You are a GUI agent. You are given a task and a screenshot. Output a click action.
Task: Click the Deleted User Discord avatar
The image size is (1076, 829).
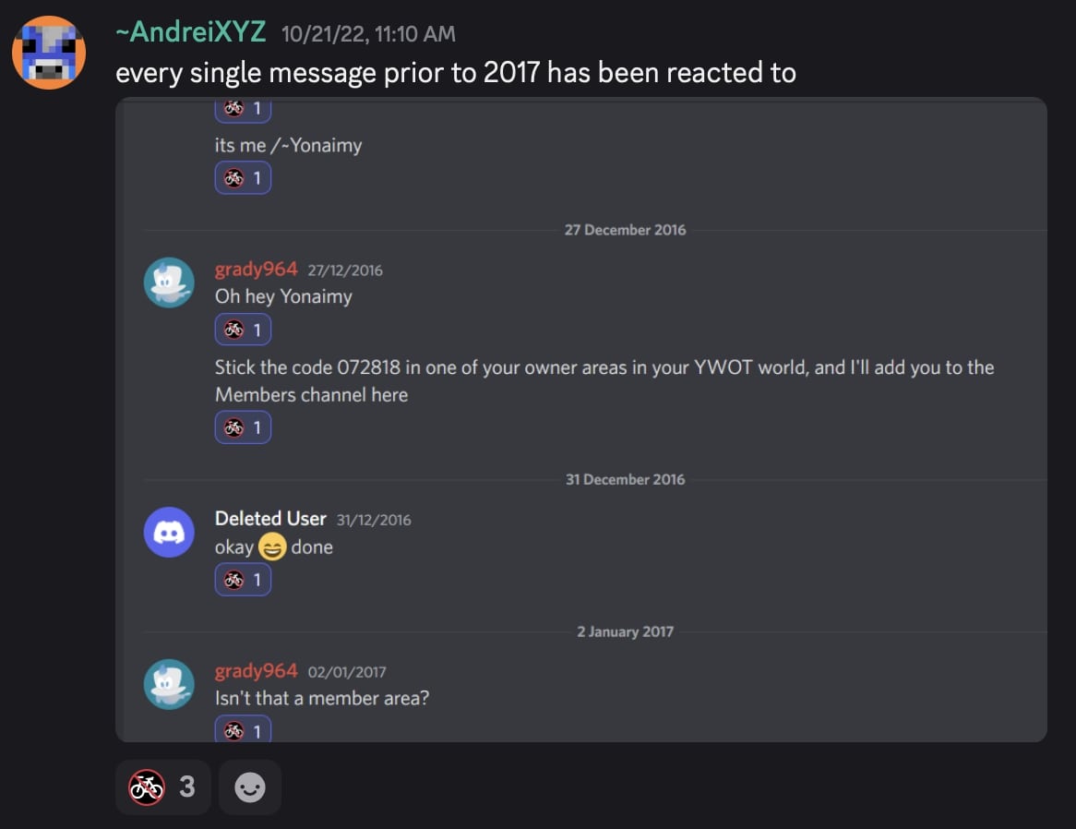pyautogui.click(x=169, y=532)
